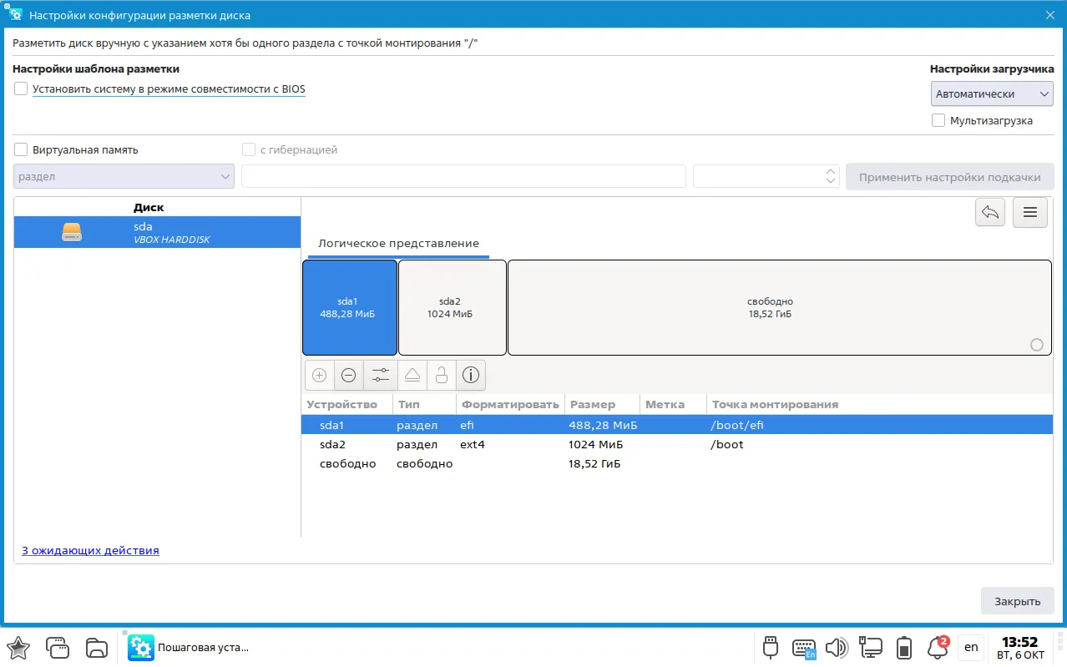The width and height of the screenshot is (1067, 667).
Task: Click the remove partition minus icon
Action: pyautogui.click(x=349, y=376)
